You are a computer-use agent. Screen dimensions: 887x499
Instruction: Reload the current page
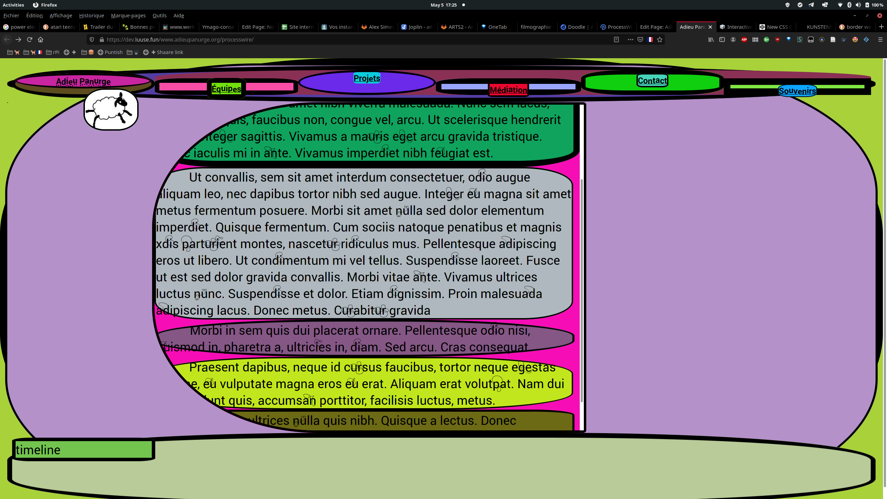(x=29, y=40)
